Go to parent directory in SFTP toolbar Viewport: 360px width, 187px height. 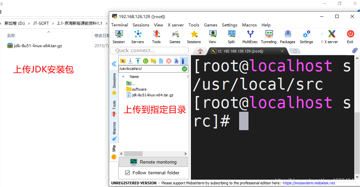(x=123, y=61)
